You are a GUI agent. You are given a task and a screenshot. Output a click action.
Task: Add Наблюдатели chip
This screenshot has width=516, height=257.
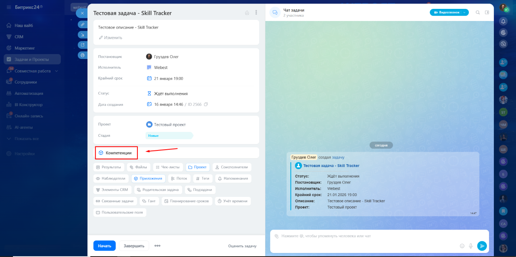111,178
